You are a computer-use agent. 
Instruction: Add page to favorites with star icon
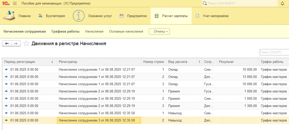26,43
